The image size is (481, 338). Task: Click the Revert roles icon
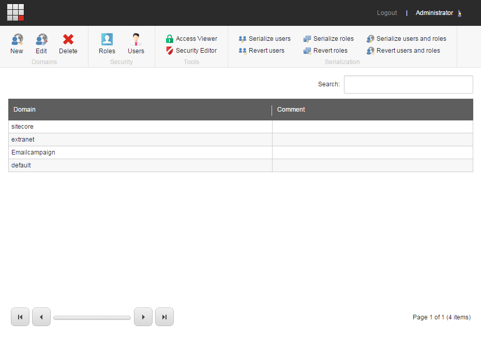[x=326, y=50]
